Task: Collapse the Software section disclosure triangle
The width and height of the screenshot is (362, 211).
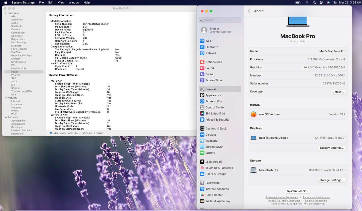Action: point(6,117)
